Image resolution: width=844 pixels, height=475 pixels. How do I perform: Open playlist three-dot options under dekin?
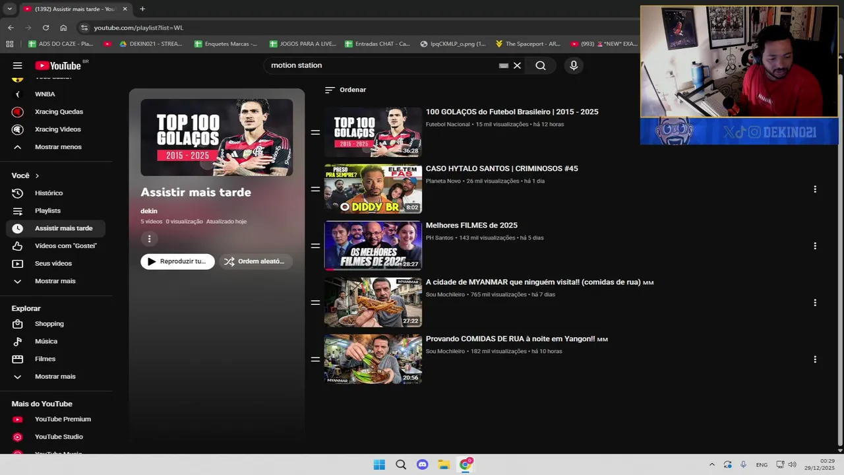(149, 239)
